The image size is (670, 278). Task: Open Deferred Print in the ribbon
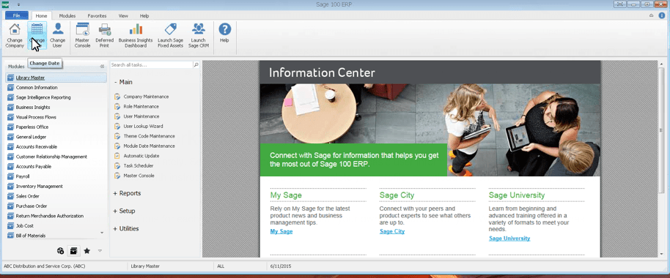(x=105, y=35)
